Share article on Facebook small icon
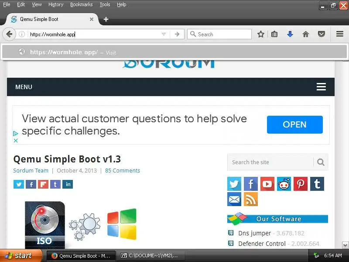The height and width of the screenshot is (262, 349). (x=31, y=184)
